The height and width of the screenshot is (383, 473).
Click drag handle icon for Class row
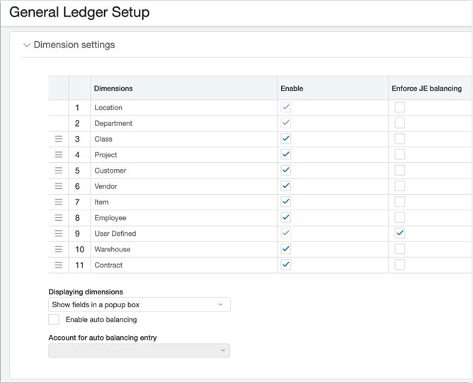pyautogui.click(x=59, y=139)
